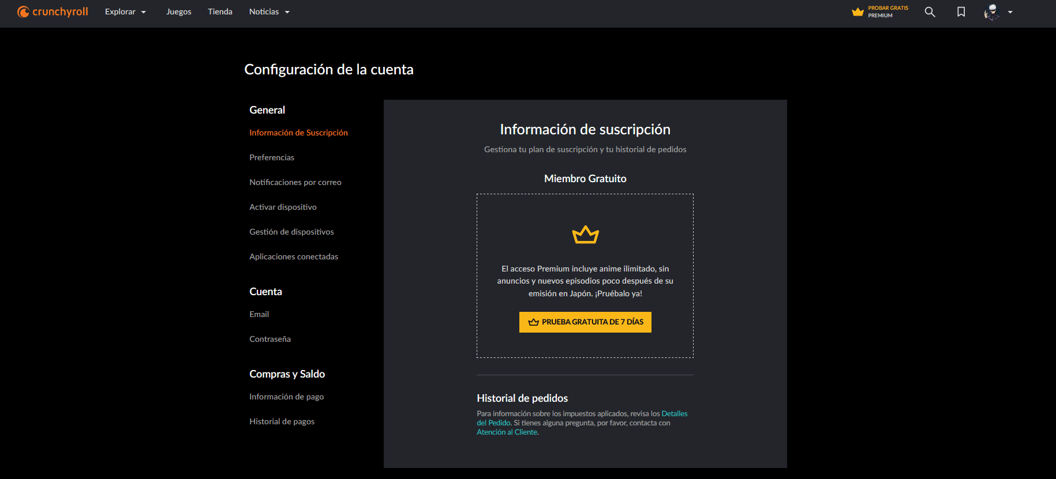
Task: Open Gestión de dispositivos section
Action: pyautogui.click(x=291, y=232)
